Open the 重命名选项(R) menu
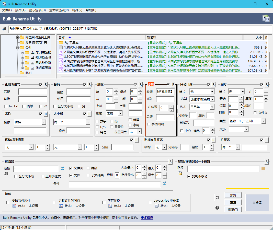The image size is (273, 230). tap(59, 10)
